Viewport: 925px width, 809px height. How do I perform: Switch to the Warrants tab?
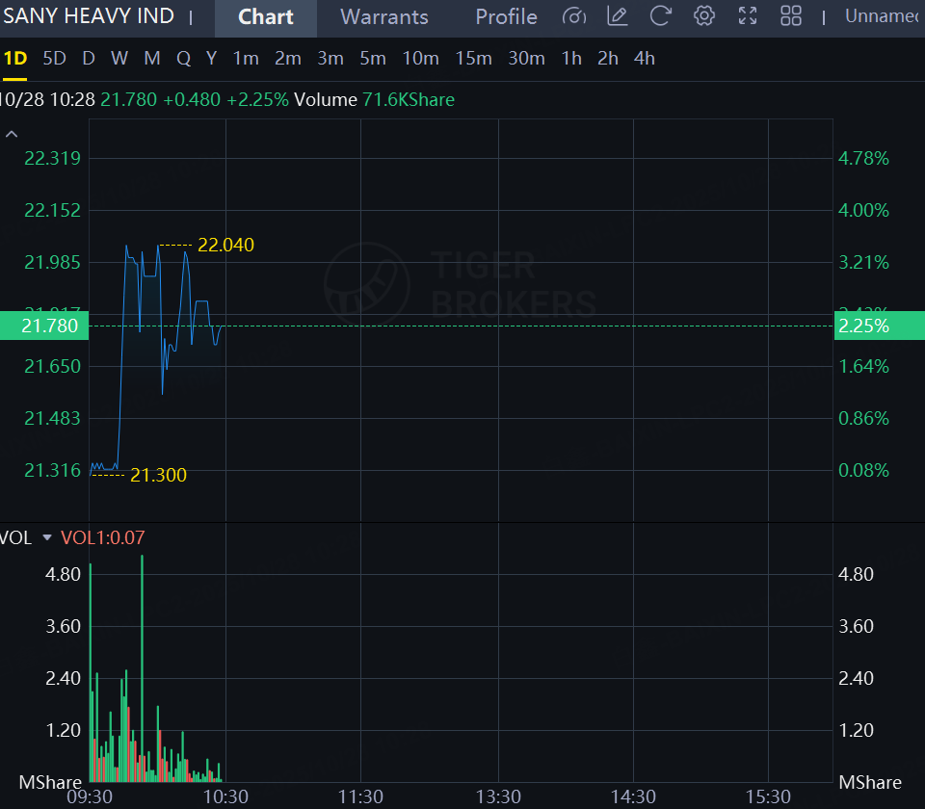(384, 17)
